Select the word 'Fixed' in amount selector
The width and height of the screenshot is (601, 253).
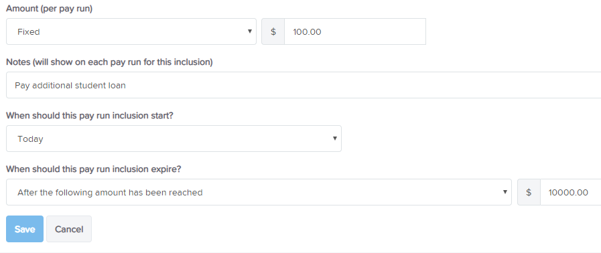pyautogui.click(x=29, y=31)
